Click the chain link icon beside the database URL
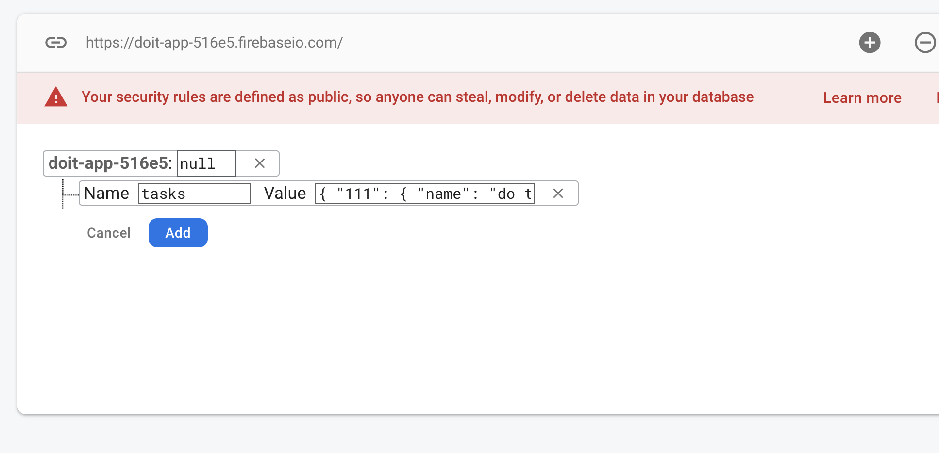 tap(56, 43)
